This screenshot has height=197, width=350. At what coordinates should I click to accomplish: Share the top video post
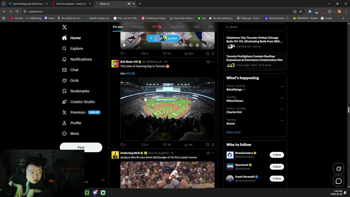(x=213, y=54)
